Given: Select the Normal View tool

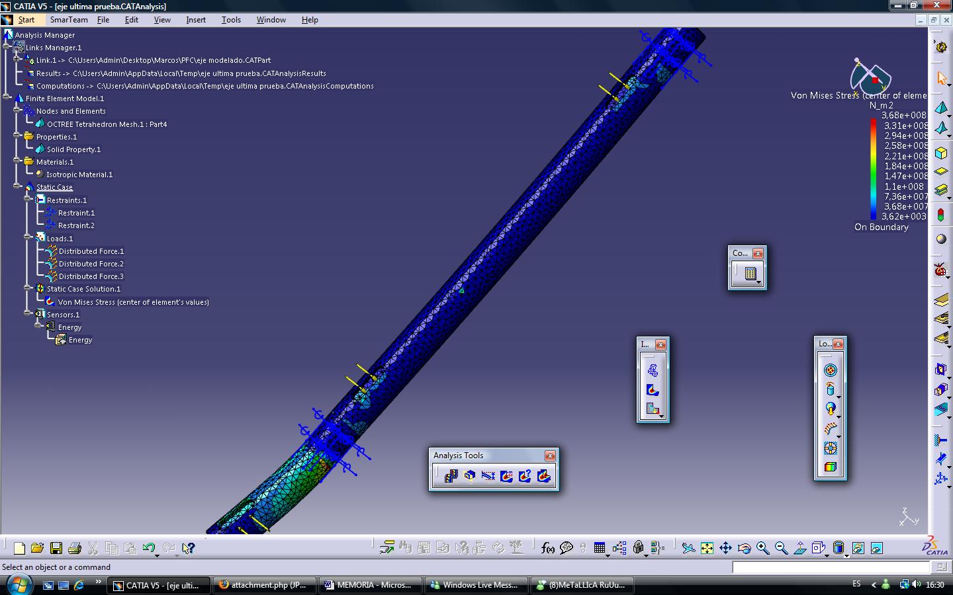Looking at the screenshot, I should pyautogui.click(x=800, y=548).
